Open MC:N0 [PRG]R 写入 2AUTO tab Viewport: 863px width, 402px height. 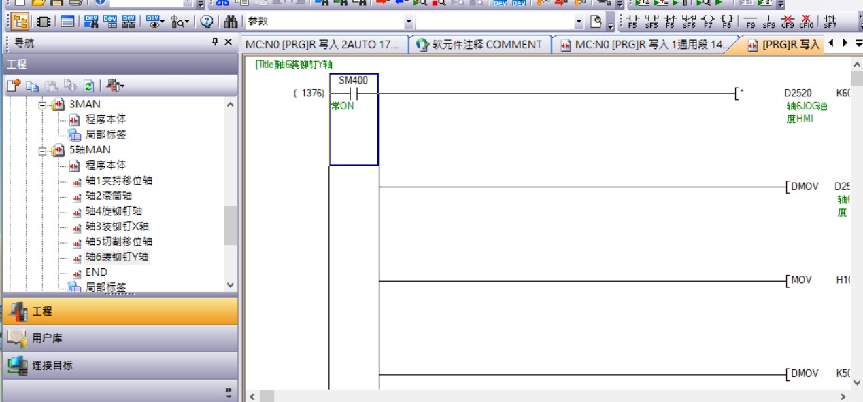click(323, 45)
